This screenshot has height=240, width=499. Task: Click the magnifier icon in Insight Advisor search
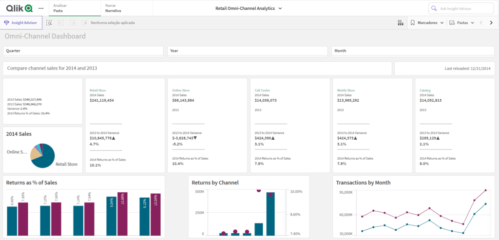[x=434, y=9]
